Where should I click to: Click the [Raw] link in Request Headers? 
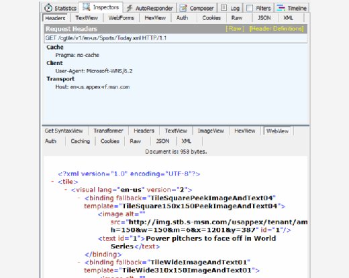[235, 29]
